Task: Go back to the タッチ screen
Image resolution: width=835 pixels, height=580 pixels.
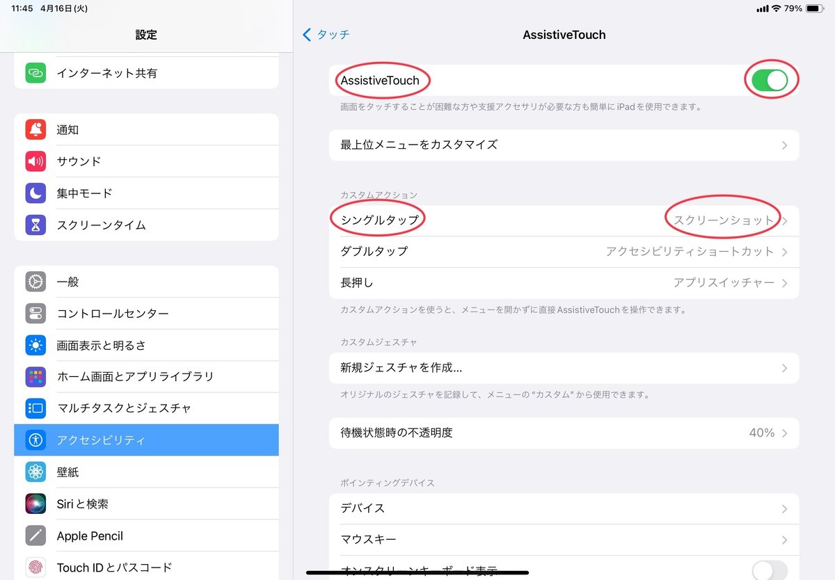Action: (x=326, y=34)
